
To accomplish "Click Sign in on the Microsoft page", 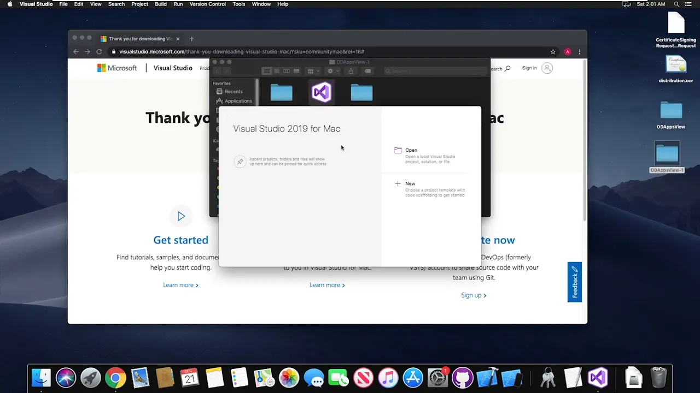I will click(529, 68).
